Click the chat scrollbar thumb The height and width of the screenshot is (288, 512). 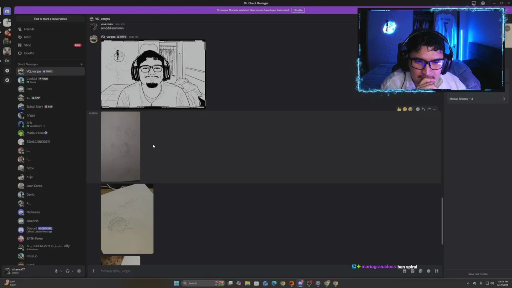click(442, 221)
